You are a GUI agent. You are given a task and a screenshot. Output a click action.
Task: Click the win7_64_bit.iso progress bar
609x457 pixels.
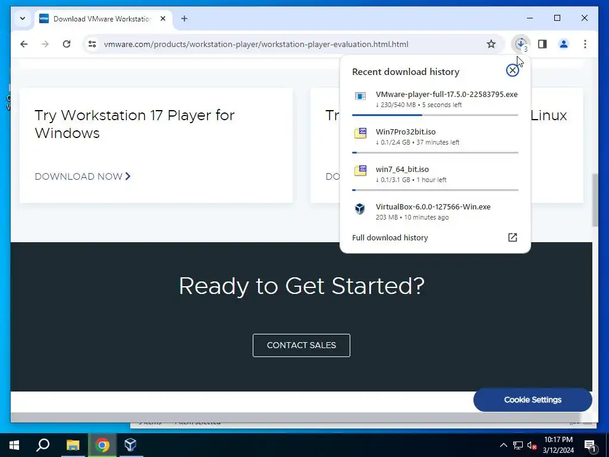(435, 190)
